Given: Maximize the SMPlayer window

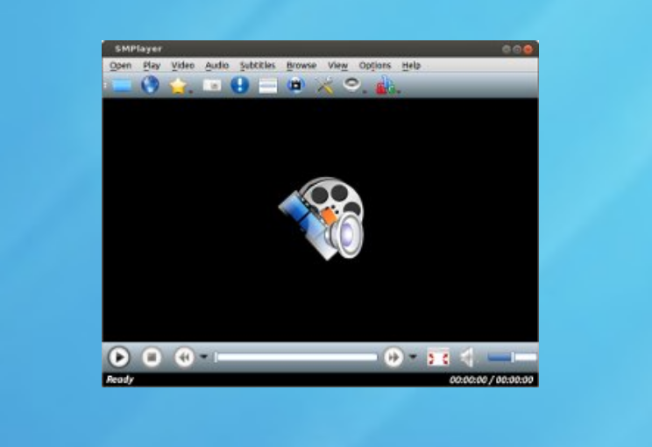Looking at the screenshot, I should click(517, 49).
